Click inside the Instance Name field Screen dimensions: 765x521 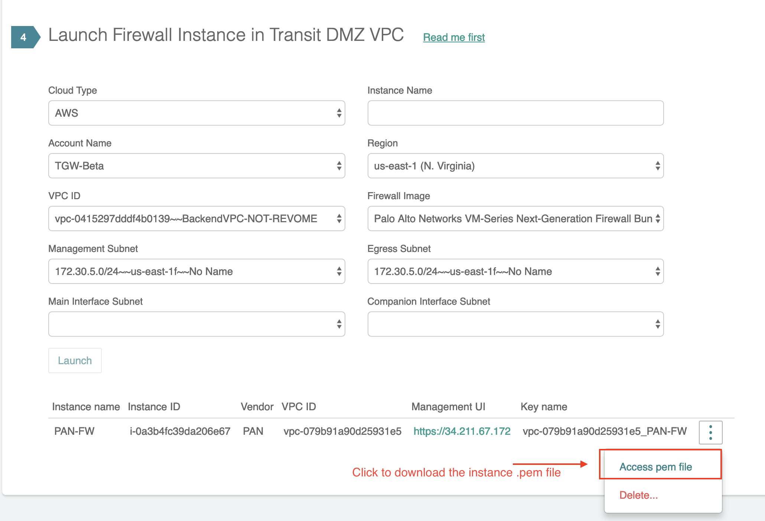(515, 113)
